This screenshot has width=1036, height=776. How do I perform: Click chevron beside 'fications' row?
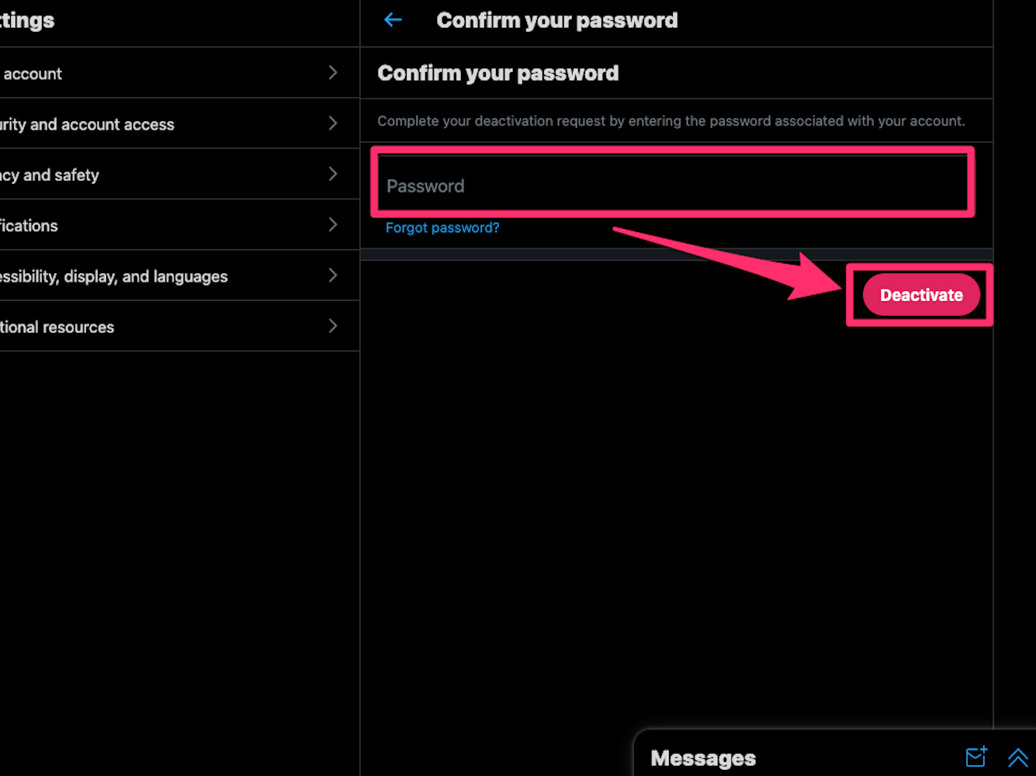(333, 224)
